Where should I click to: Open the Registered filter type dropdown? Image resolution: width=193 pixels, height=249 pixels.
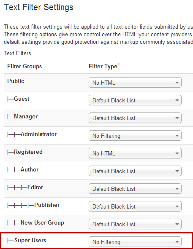135,153
